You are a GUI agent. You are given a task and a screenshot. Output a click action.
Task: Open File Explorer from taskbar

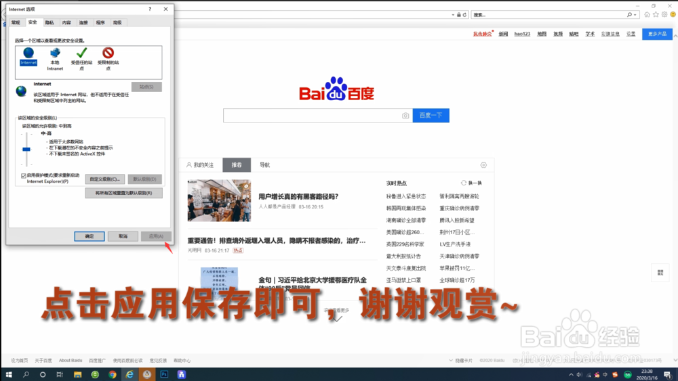(77, 374)
